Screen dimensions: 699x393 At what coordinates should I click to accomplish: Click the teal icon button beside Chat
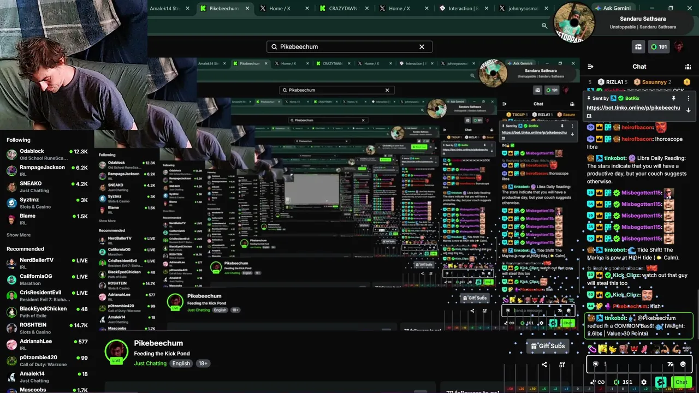tap(661, 382)
